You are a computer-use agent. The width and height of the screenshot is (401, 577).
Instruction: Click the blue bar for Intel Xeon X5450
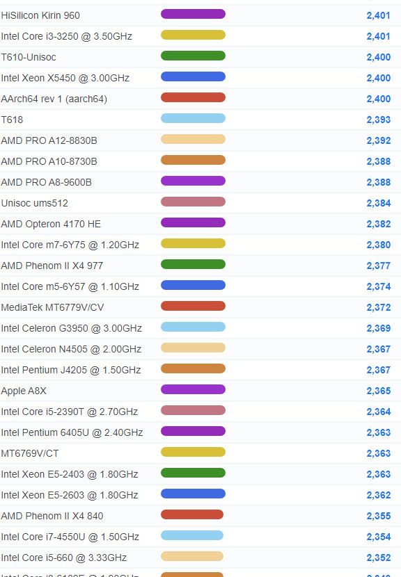click(193, 76)
